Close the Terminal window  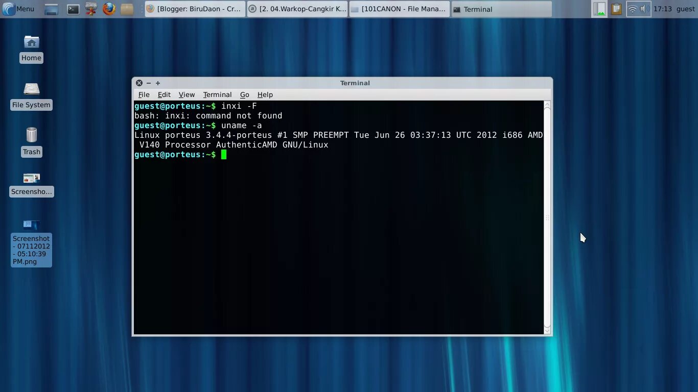tap(139, 83)
